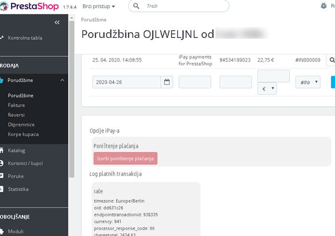Click the sidebar vertical scrollbar
This screenshot has height=236, width=335.
[72, 99]
